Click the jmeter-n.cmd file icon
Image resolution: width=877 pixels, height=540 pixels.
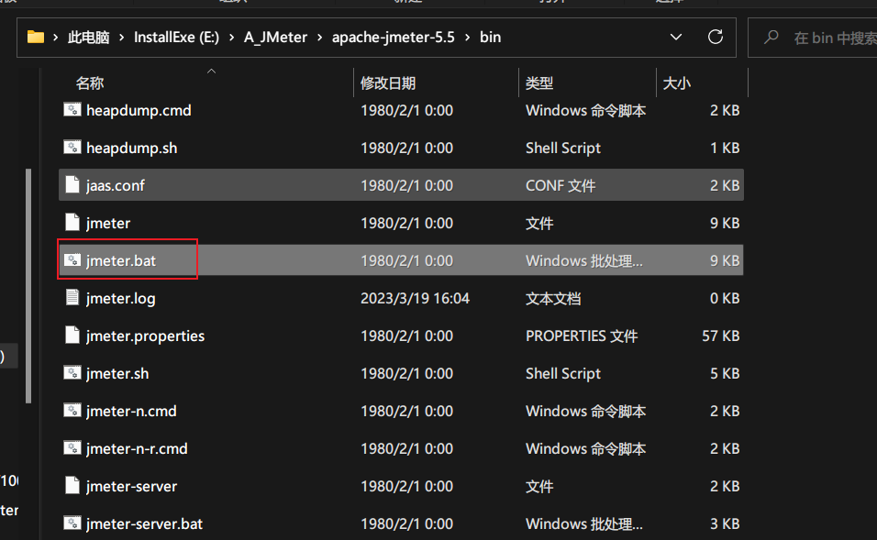point(72,411)
